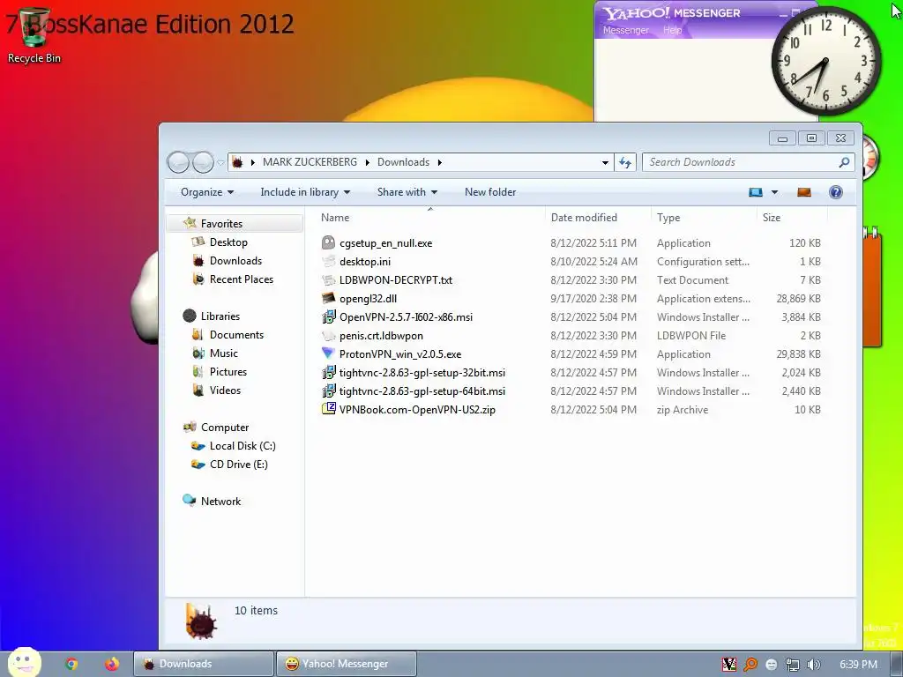
Task: Click the Search Downloads input field
Action: pos(740,162)
